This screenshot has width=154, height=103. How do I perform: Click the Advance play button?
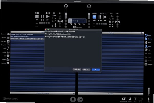click(74, 27)
